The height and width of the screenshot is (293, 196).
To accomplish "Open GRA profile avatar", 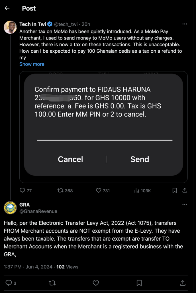I will coord(10,208).
